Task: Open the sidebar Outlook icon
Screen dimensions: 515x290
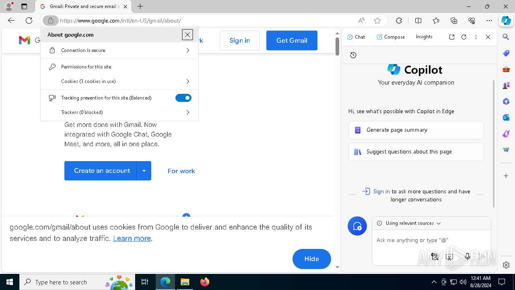Action: (506, 118)
